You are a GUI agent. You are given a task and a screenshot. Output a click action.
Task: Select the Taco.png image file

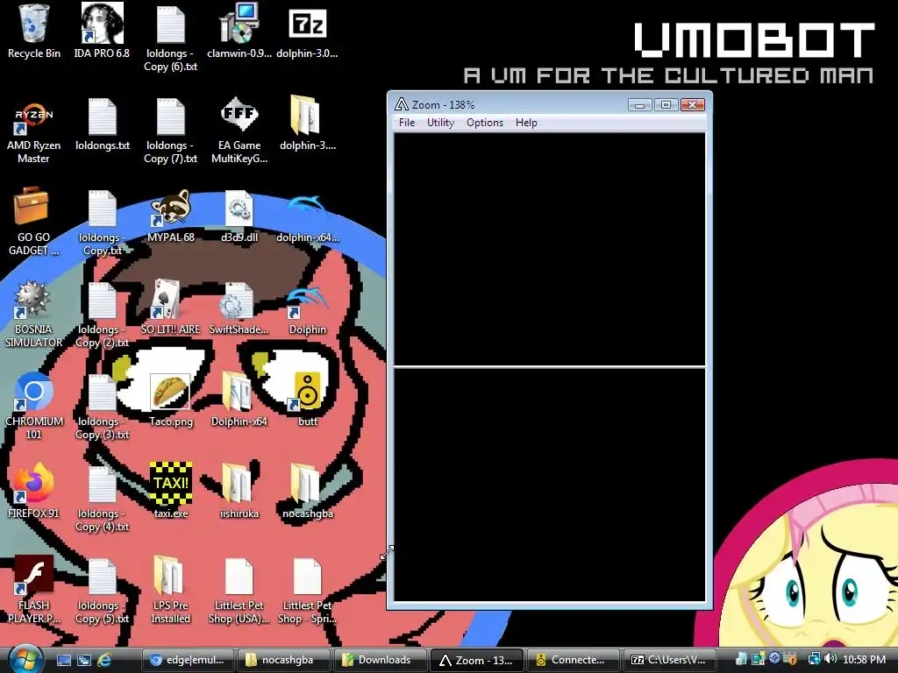coord(171,400)
